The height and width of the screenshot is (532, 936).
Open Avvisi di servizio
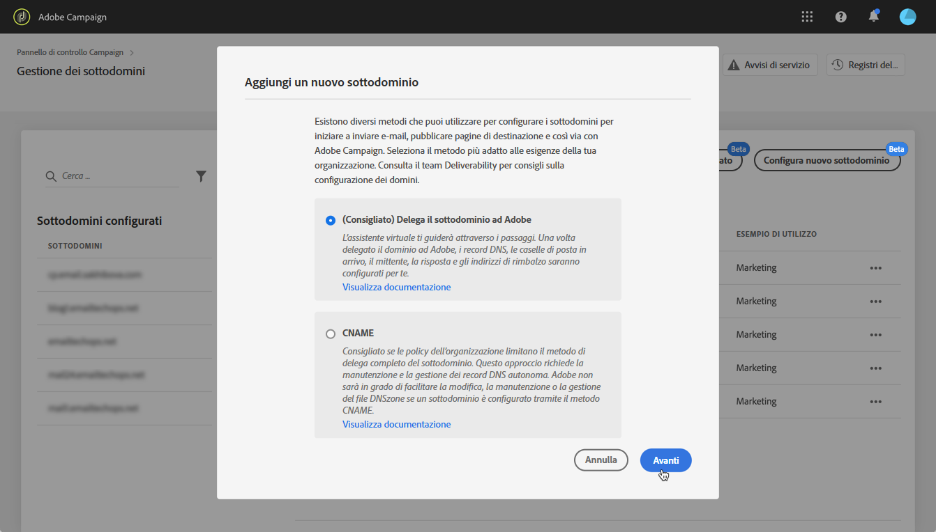[770, 65]
